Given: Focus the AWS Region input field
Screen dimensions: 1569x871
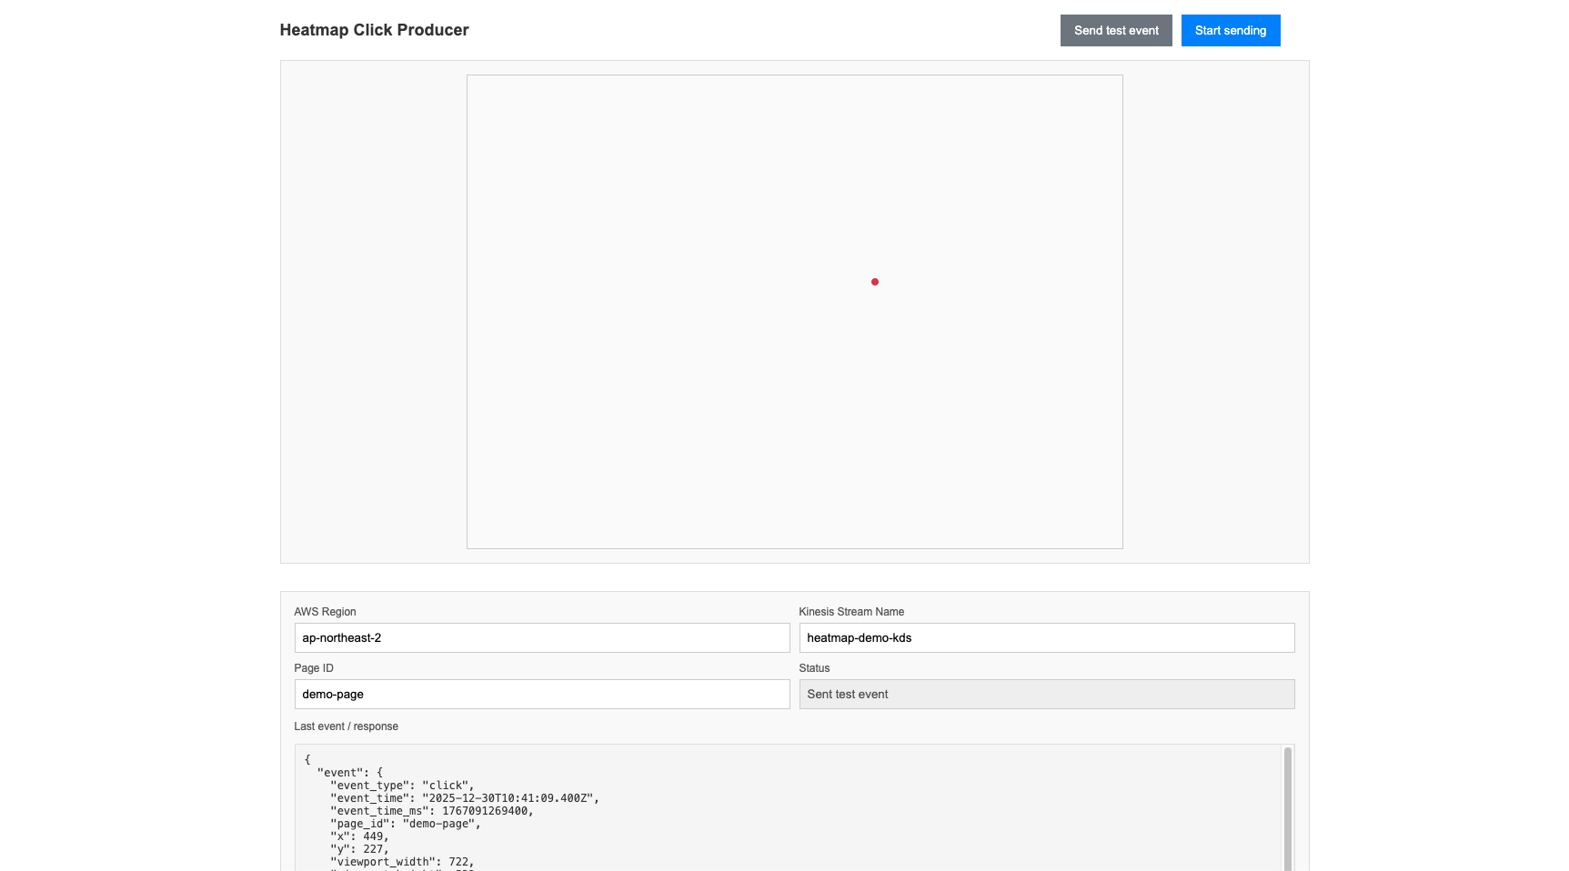Looking at the screenshot, I should pyautogui.click(x=542, y=637).
